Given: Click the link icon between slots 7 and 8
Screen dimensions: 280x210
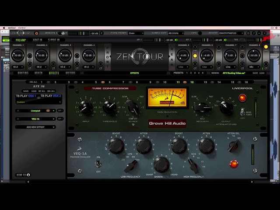Looking at the screenshot, I should tap(130, 82).
